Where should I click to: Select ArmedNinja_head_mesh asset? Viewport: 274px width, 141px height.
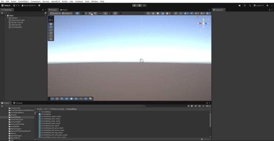(x=51, y=116)
